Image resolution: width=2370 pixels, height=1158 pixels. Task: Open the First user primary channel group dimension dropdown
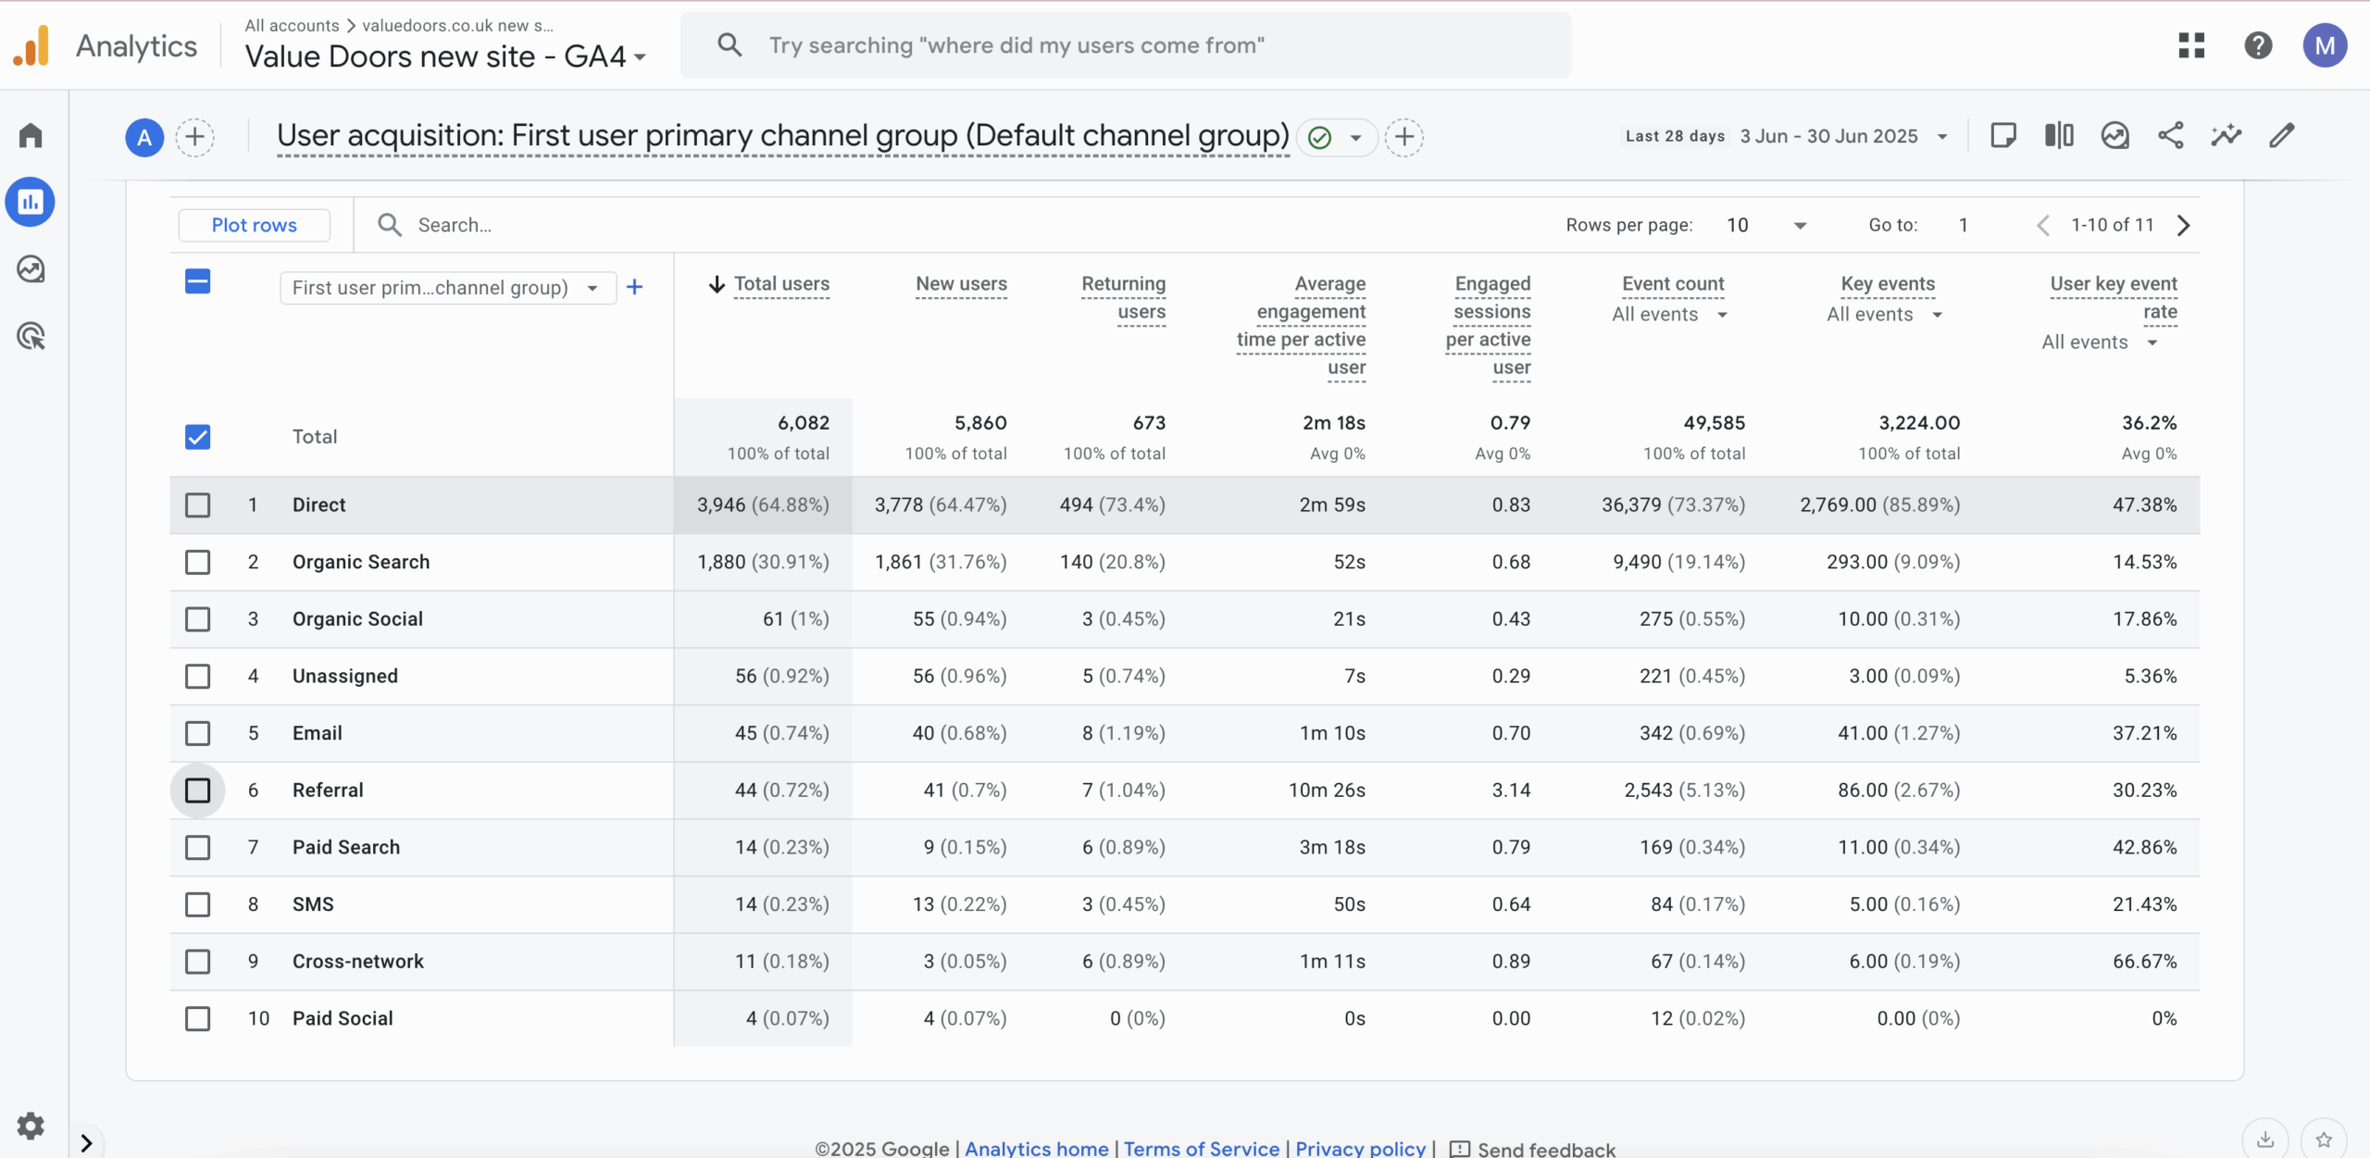[448, 288]
